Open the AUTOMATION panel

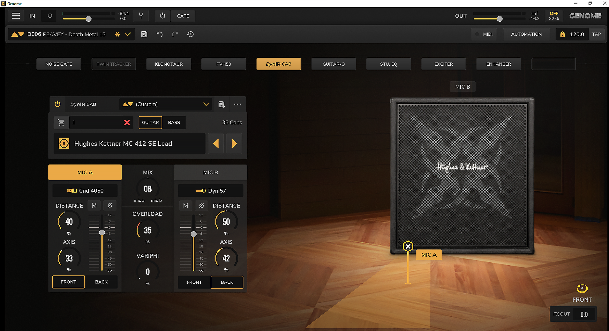click(526, 34)
